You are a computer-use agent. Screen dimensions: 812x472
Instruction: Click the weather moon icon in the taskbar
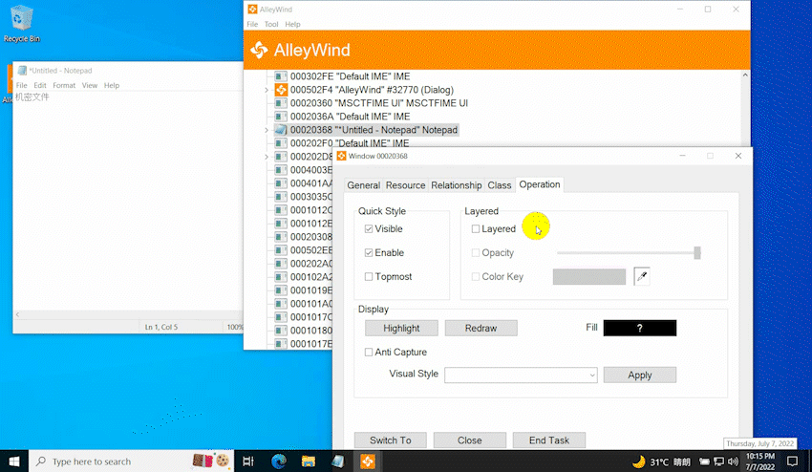[x=639, y=461]
